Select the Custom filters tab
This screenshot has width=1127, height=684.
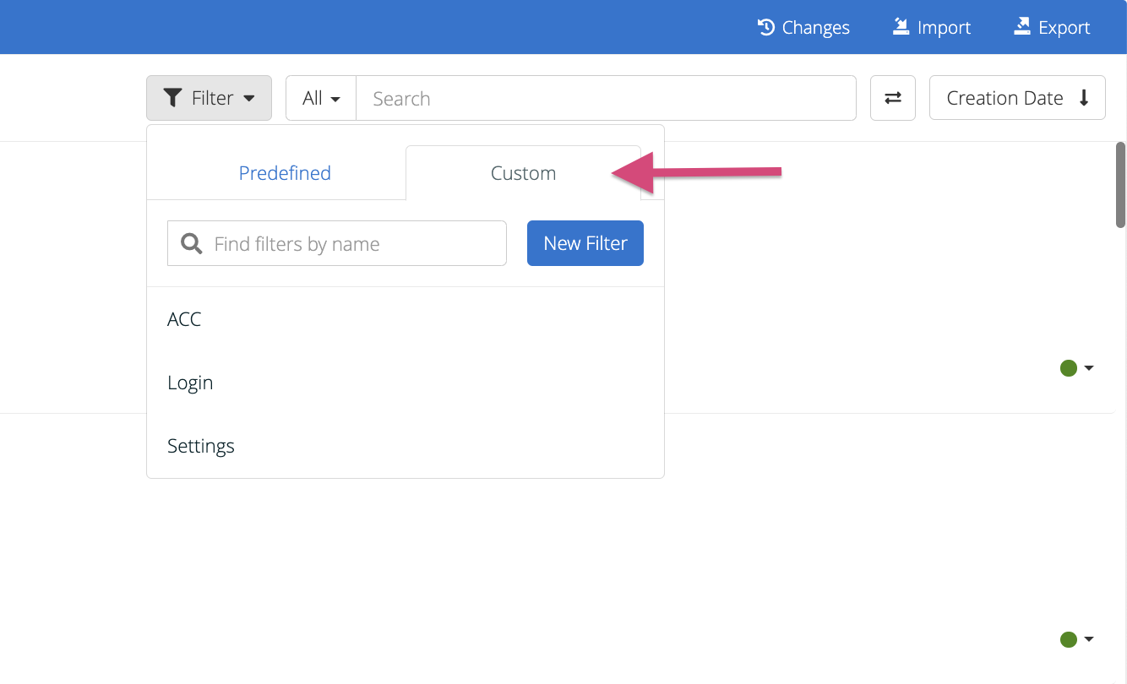(x=523, y=173)
